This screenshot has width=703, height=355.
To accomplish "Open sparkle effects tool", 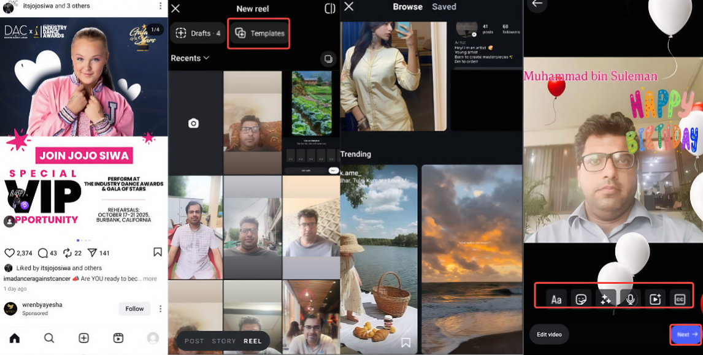I will click(x=605, y=299).
